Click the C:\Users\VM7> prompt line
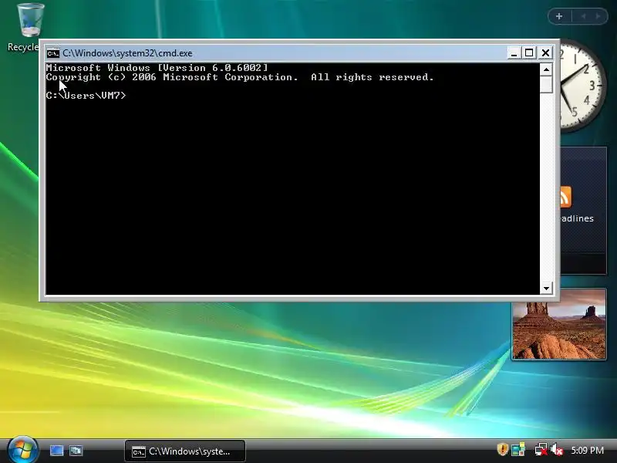Image resolution: width=617 pixels, height=463 pixels. point(86,96)
